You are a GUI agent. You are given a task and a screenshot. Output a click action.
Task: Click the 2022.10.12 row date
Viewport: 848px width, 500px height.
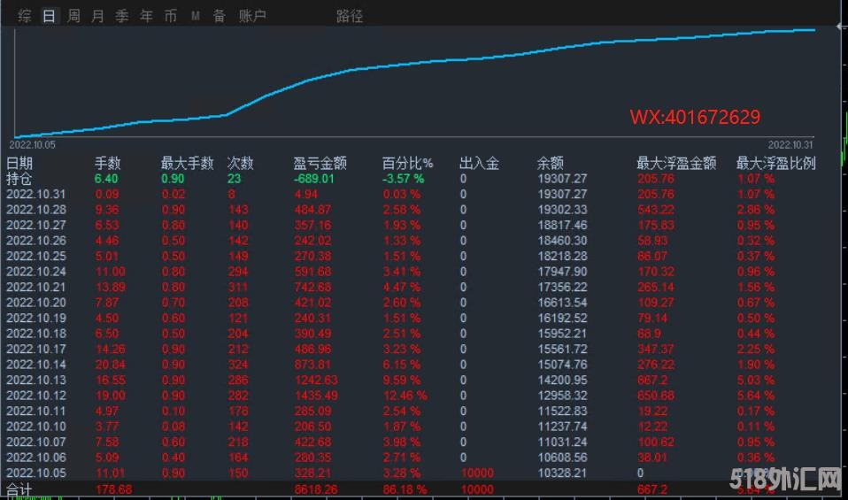coord(36,395)
